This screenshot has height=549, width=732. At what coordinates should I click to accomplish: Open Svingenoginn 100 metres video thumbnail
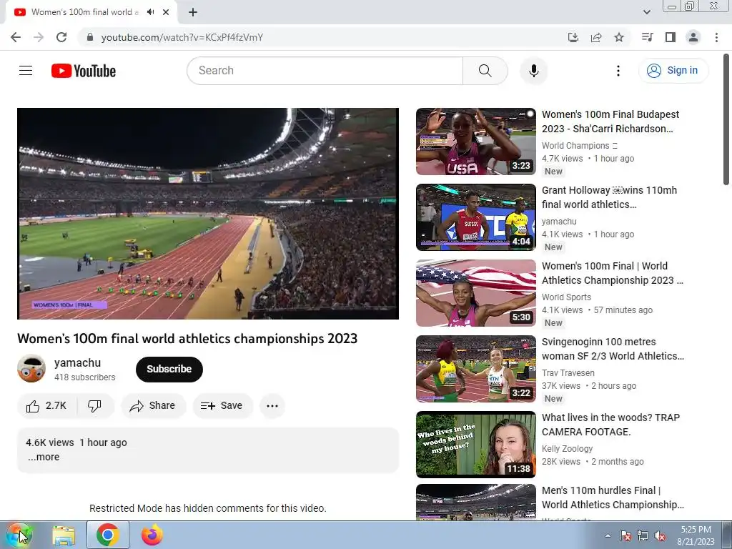(x=475, y=369)
